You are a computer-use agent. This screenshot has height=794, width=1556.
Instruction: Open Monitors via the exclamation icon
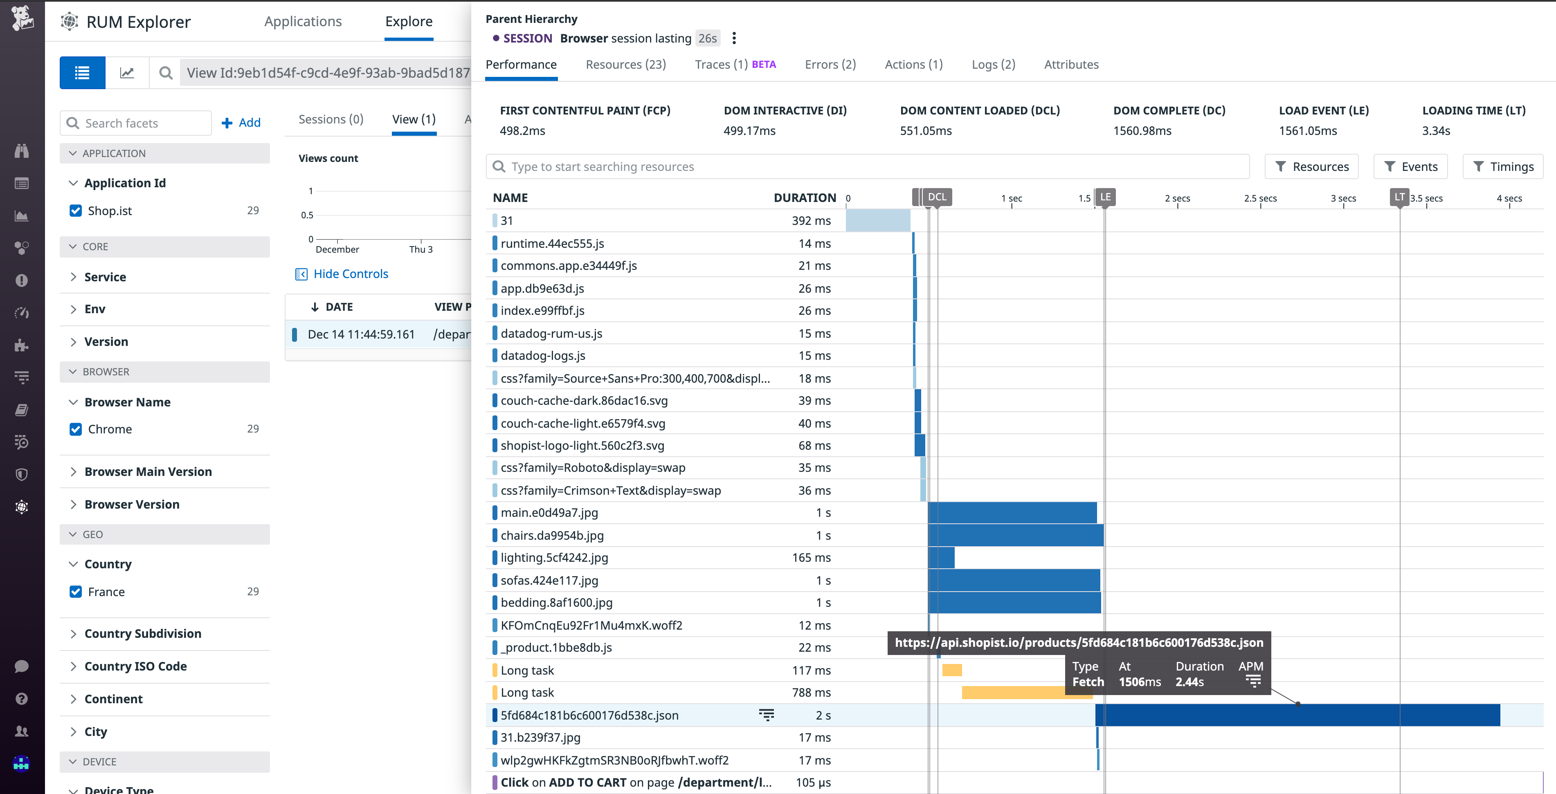[x=22, y=280]
